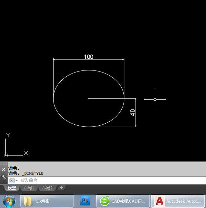206x208 pixels.
Task: Switch to the 模型 tab
Action: [12, 188]
